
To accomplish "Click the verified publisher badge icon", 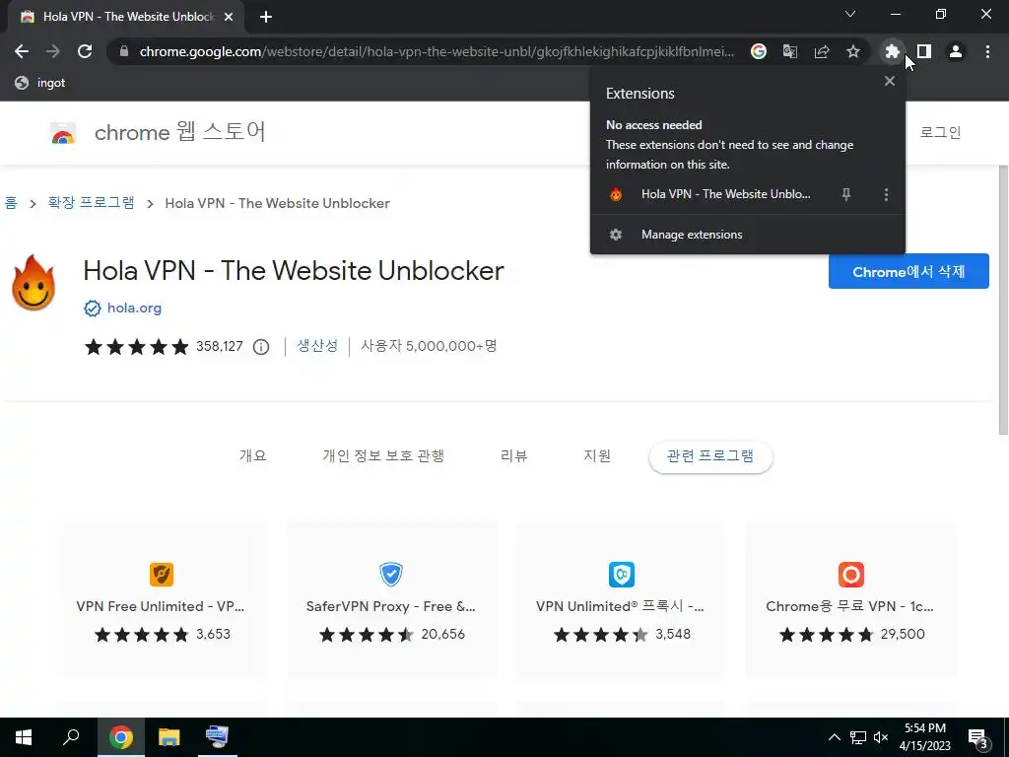I will (93, 309).
